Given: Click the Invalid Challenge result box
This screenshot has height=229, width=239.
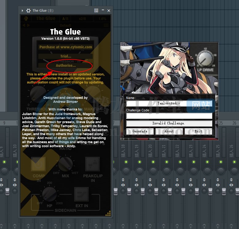Looking at the screenshot, I should [169, 123].
